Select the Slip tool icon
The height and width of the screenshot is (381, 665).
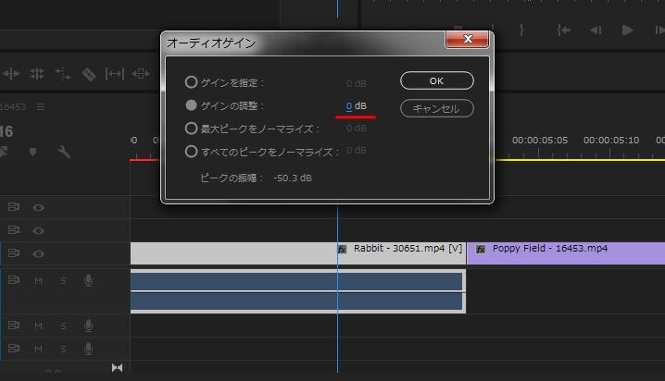115,74
